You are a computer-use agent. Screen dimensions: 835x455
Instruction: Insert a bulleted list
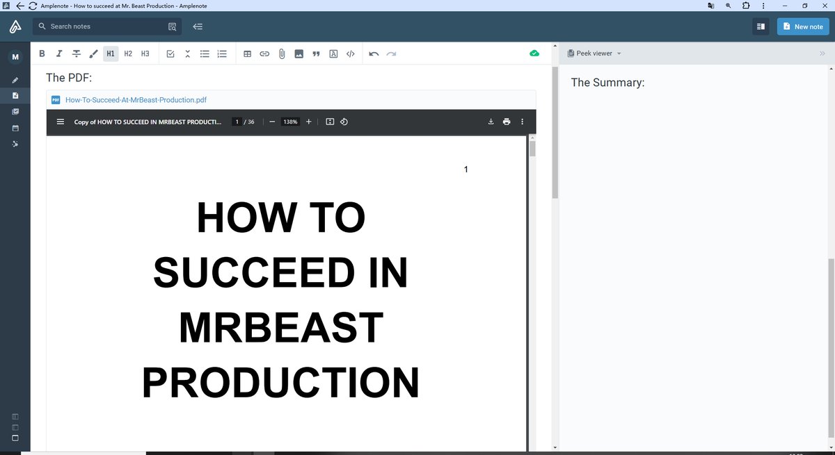click(205, 53)
